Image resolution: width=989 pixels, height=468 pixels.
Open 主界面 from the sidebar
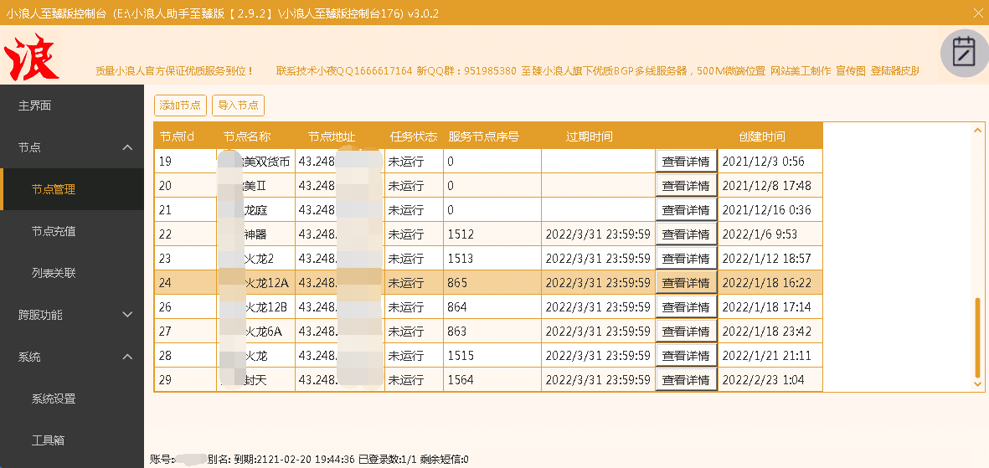[x=35, y=105]
